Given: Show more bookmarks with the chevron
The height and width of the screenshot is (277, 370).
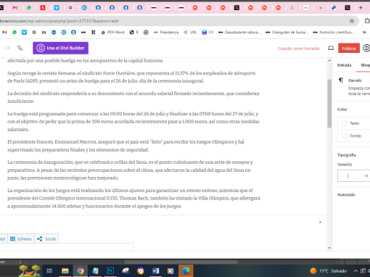Looking at the screenshot, I should (364, 32).
